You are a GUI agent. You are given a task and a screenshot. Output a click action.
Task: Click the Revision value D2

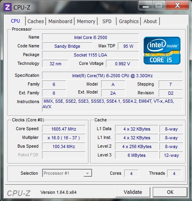[x=171, y=93]
